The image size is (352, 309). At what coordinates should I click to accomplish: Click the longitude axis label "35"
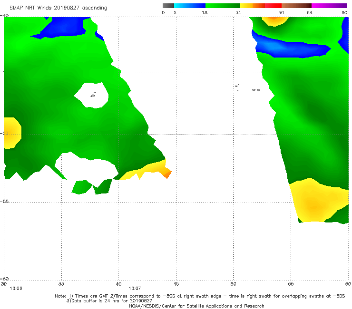(61, 284)
